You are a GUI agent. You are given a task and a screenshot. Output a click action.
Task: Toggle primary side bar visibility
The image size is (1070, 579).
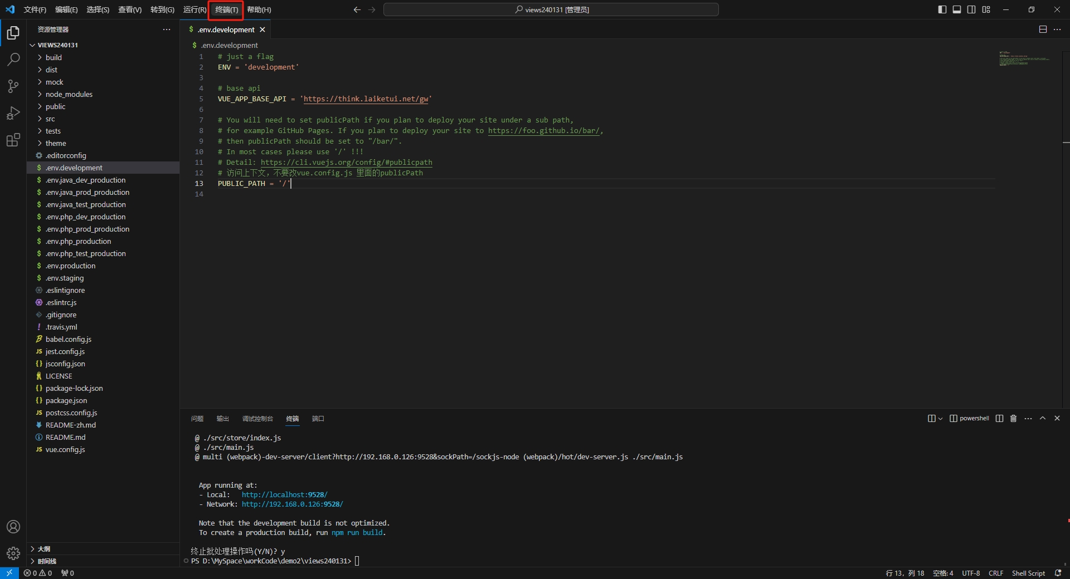tap(942, 9)
